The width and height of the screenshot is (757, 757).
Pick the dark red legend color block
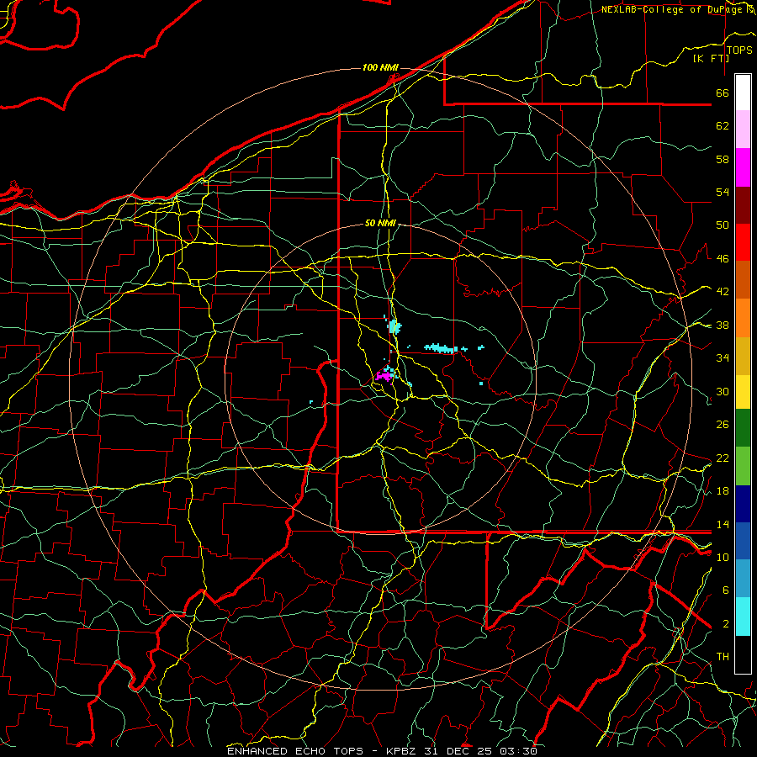[x=743, y=205]
